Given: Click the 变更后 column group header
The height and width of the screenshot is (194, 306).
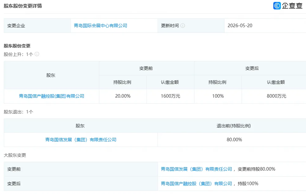Looking at the screenshot, I should [252, 68].
